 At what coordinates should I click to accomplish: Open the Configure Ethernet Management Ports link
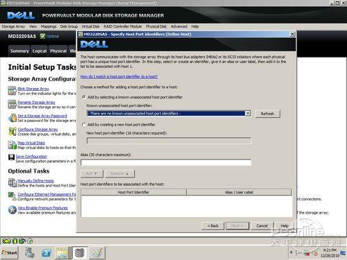pos(46,194)
